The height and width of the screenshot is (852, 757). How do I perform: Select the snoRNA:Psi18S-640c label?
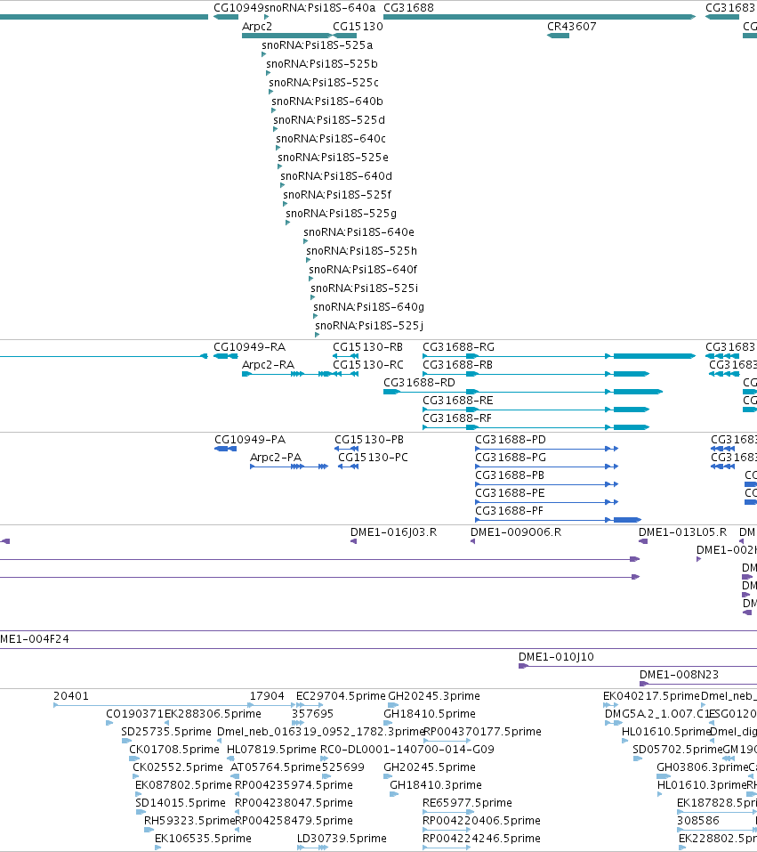tap(331, 139)
